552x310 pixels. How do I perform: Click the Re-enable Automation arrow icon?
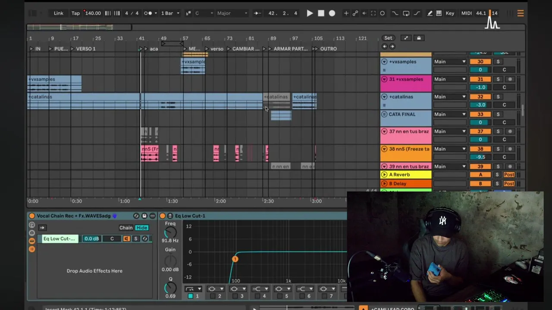coord(364,13)
